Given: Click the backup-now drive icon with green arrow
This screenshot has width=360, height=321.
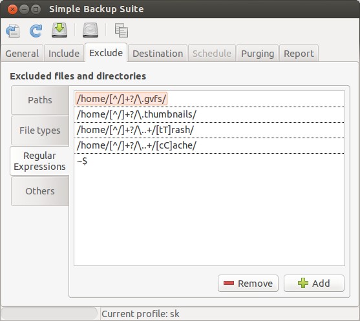Looking at the screenshot, I should [59, 30].
